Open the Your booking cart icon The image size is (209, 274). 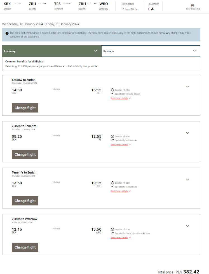[x=192, y=5]
